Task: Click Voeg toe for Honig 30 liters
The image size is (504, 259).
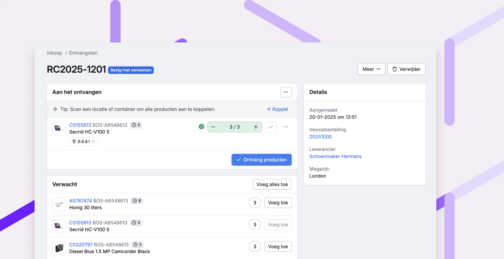Action: pos(278,203)
